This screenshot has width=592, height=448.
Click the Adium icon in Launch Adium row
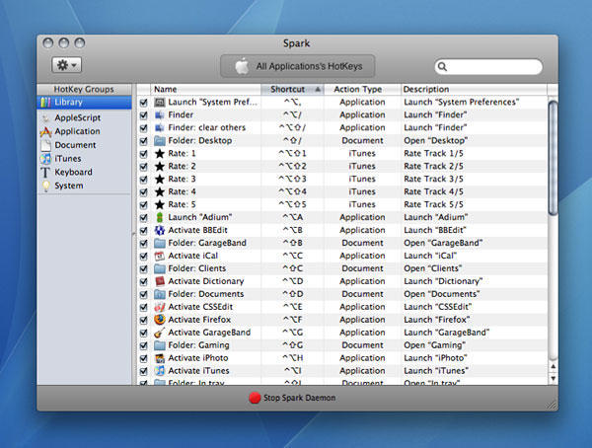tap(159, 217)
